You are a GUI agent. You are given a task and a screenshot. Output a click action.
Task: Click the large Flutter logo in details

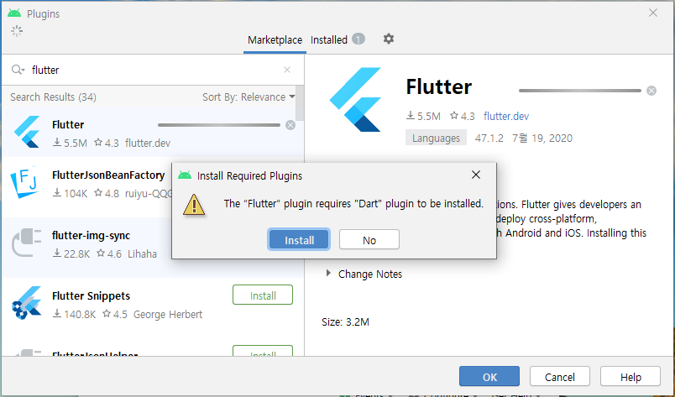pyautogui.click(x=356, y=99)
